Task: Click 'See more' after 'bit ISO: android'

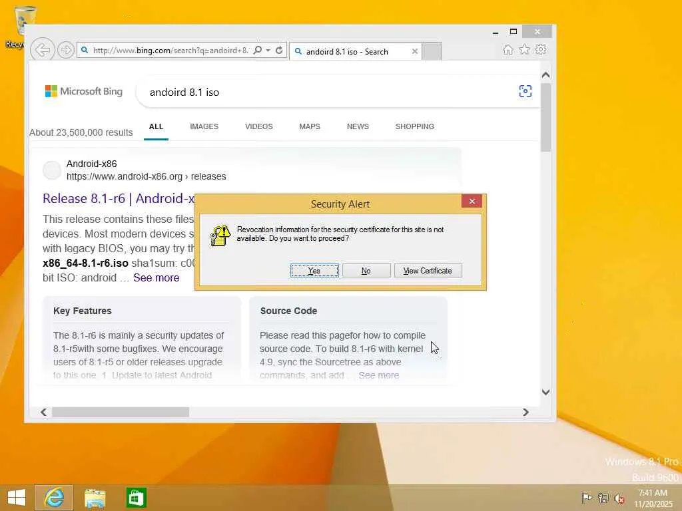Action: click(x=156, y=277)
